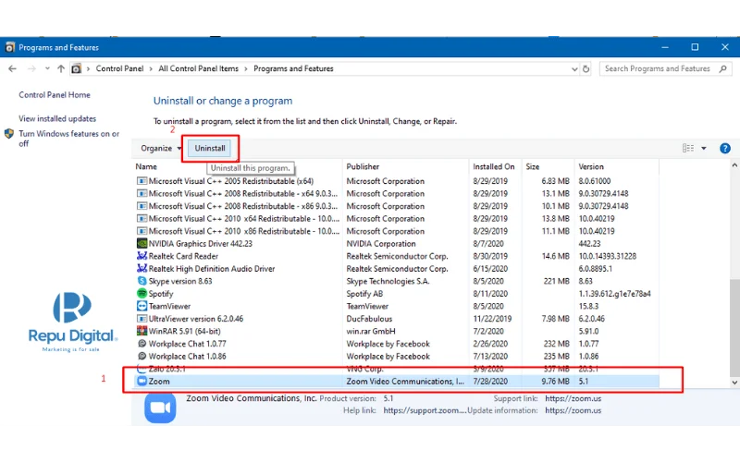Change view using the view options icon
This screenshot has height=462, width=740.
click(x=688, y=148)
